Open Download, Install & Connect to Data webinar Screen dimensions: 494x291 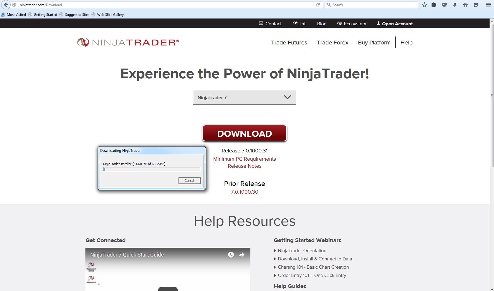point(315,259)
